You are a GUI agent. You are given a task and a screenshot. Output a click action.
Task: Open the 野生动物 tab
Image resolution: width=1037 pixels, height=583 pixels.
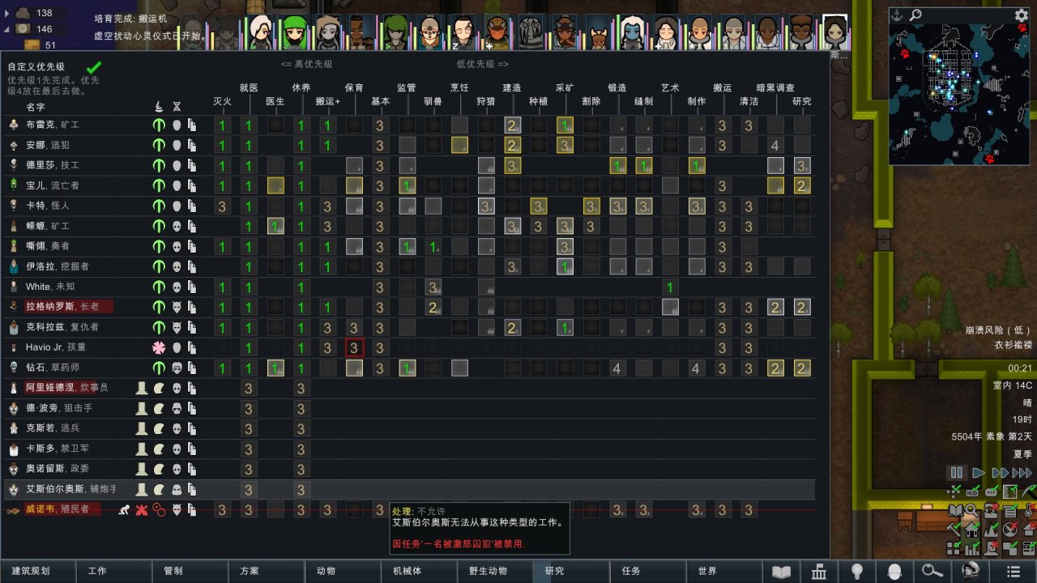(495, 571)
